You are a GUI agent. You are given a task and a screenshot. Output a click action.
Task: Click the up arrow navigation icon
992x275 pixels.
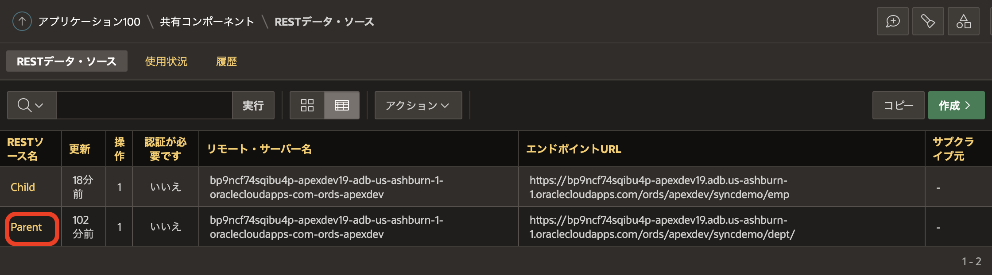click(x=22, y=21)
